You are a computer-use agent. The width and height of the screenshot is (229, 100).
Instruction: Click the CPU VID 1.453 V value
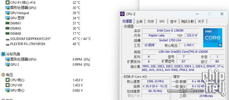coord(78,85)
